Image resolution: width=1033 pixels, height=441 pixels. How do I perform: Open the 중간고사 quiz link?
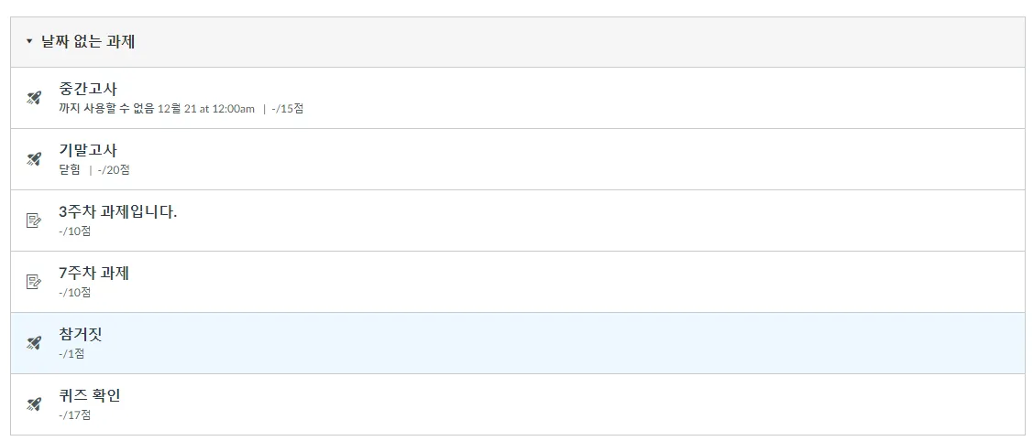tap(88, 89)
